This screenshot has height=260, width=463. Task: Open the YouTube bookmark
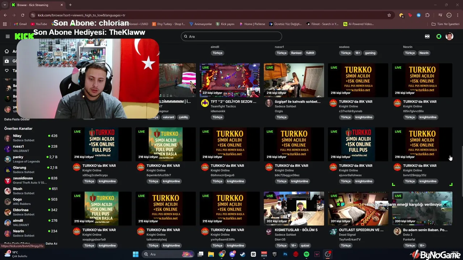click(39, 24)
